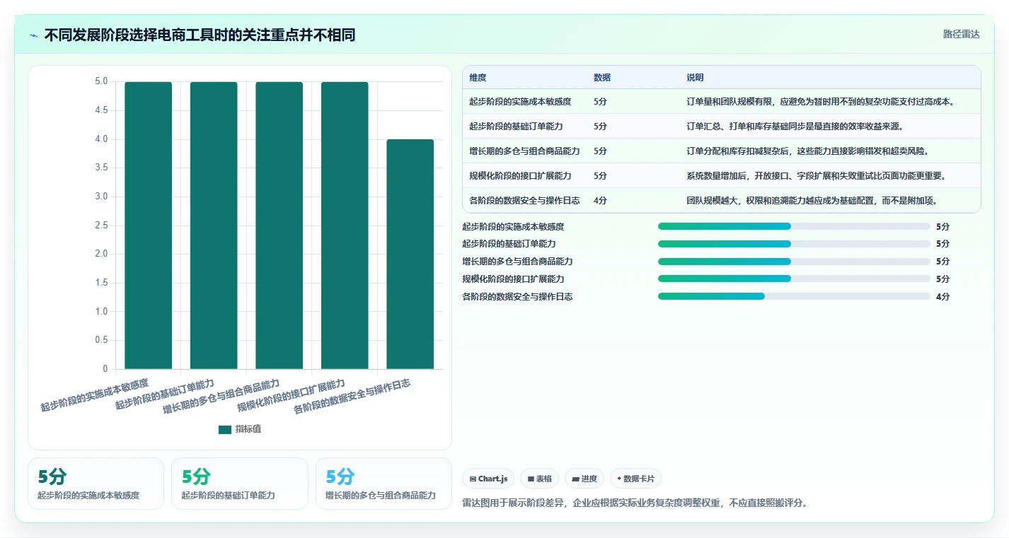The height and width of the screenshot is (538, 1009).
Task: Click the footer note starting 雷达图用于展示阶段差异
Action: (x=635, y=503)
